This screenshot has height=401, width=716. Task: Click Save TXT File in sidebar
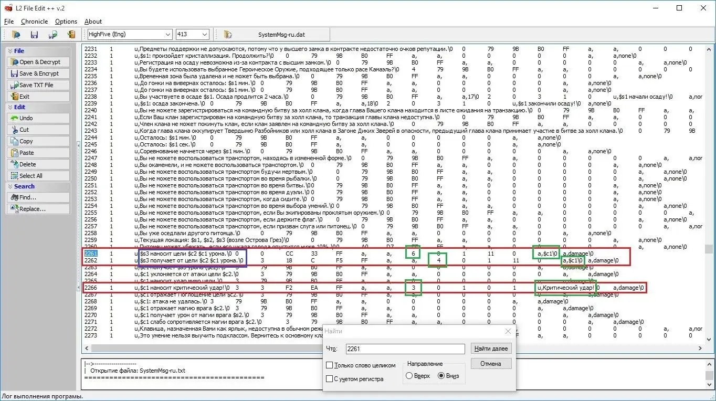pos(38,85)
